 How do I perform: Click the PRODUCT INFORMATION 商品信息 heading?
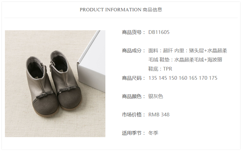click(121, 10)
